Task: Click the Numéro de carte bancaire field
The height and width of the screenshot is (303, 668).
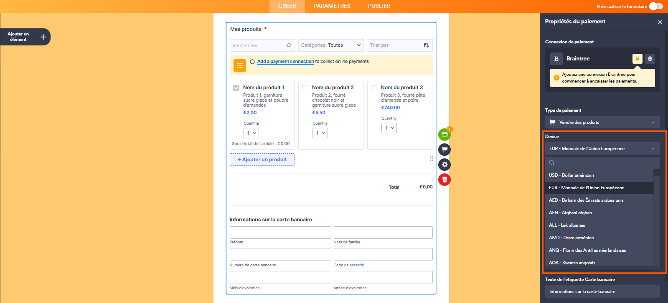Action: point(280,254)
